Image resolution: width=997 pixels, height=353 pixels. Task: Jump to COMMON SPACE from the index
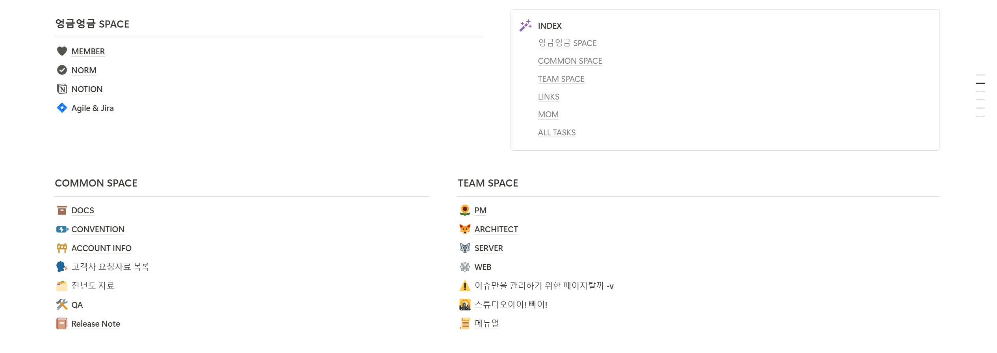pyautogui.click(x=570, y=61)
